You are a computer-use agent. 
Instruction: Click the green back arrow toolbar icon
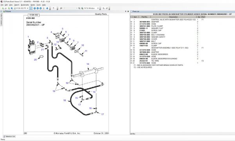point(3,8)
